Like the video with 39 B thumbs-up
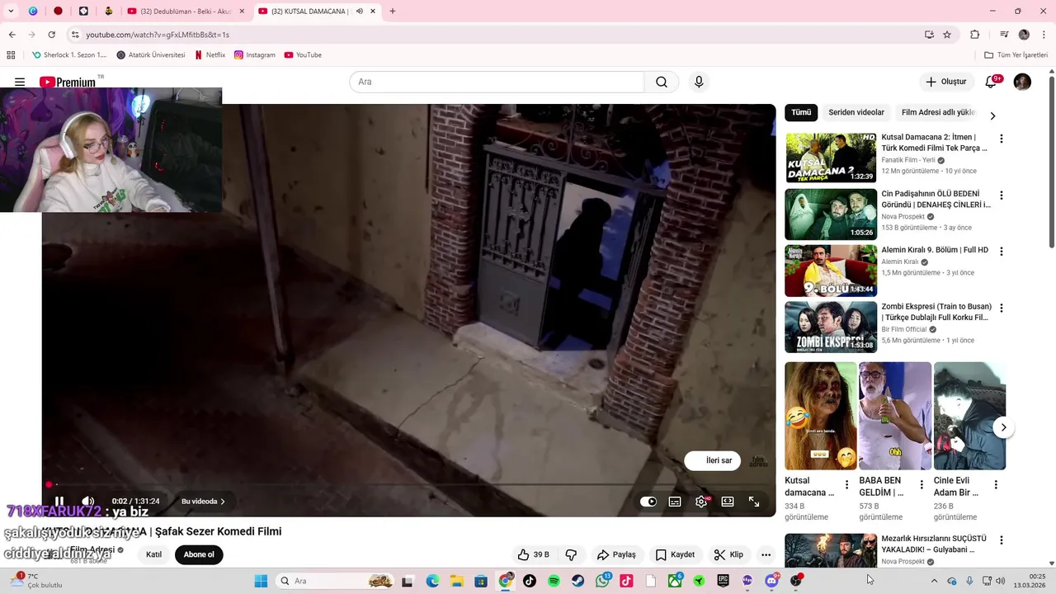This screenshot has width=1056, height=594. point(532,554)
